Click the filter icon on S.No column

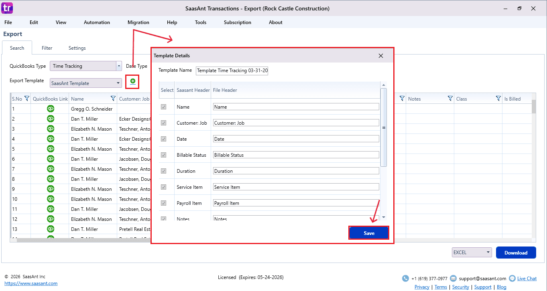[x=27, y=99]
